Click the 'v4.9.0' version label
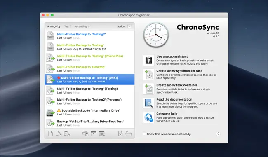The width and height of the screenshot is (268, 157). tap(216, 36)
